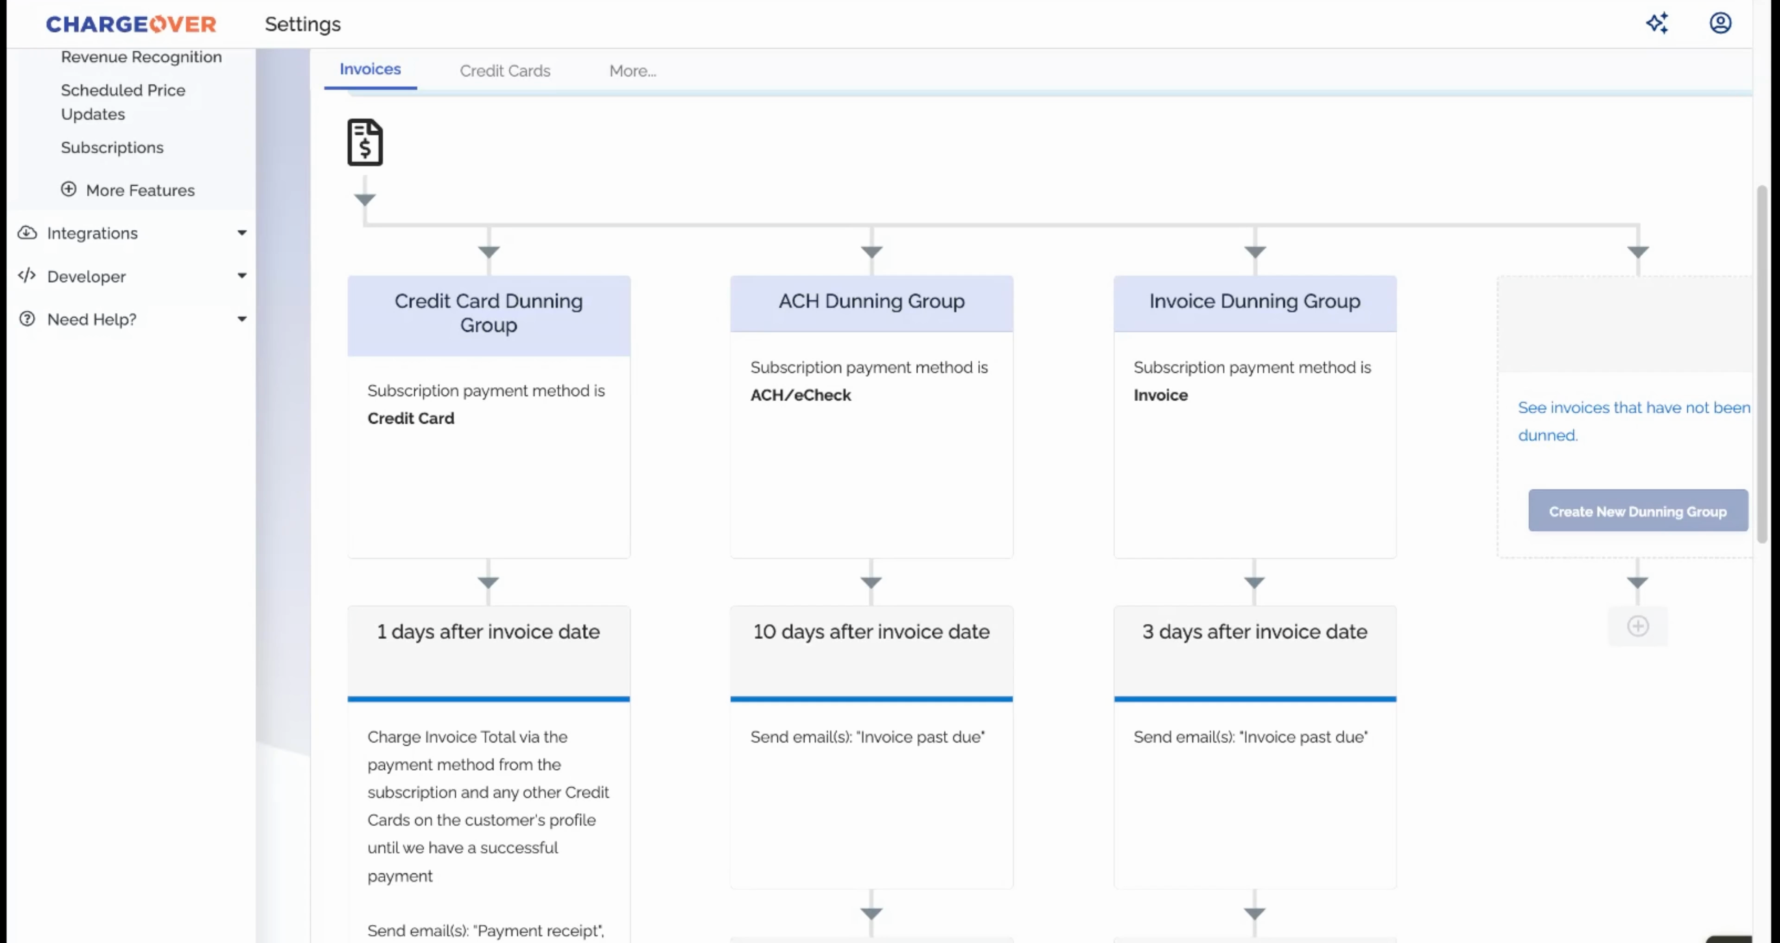Switch to the Invoices tab
The width and height of the screenshot is (1780, 943).
point(370,69)
